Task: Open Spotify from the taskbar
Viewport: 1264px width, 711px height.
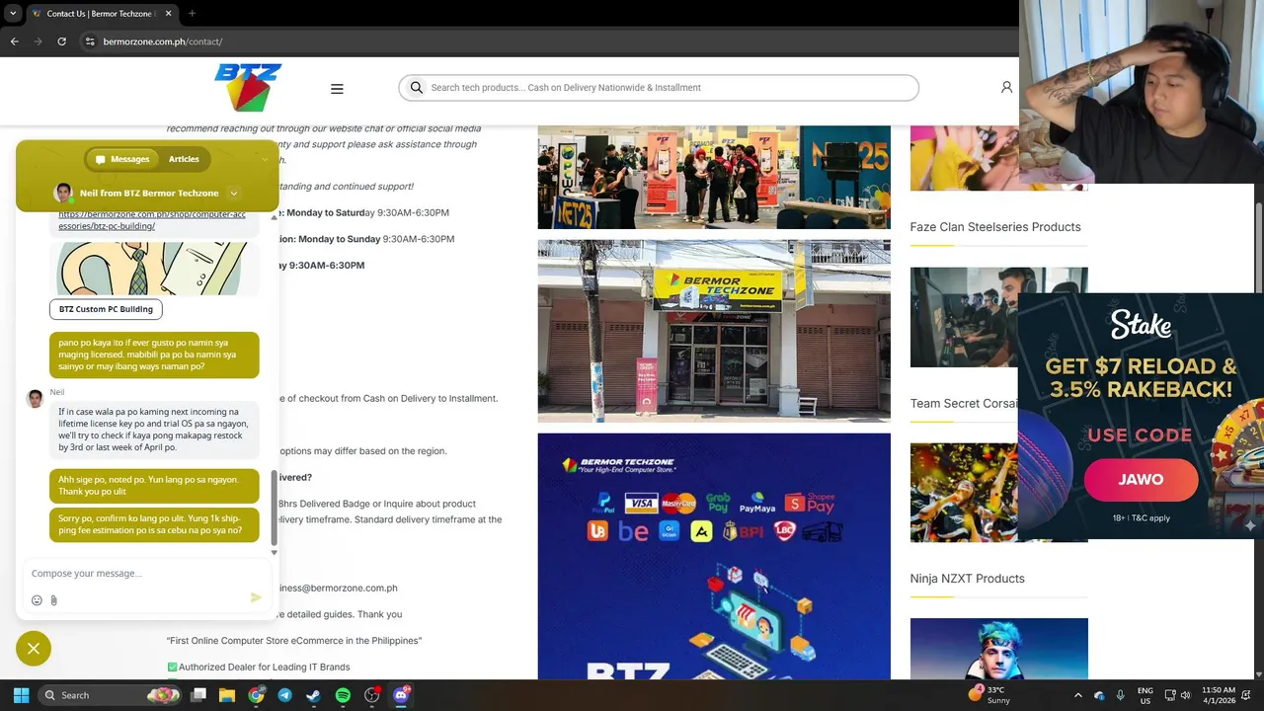Action: point(343,695)
